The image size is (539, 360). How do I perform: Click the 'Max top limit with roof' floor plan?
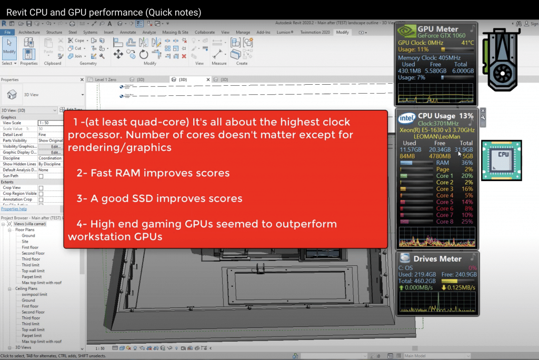tap(42, 283)
